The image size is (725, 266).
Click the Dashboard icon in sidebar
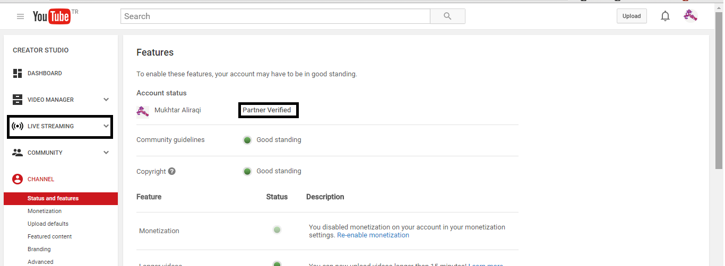[x=18, y=73]
